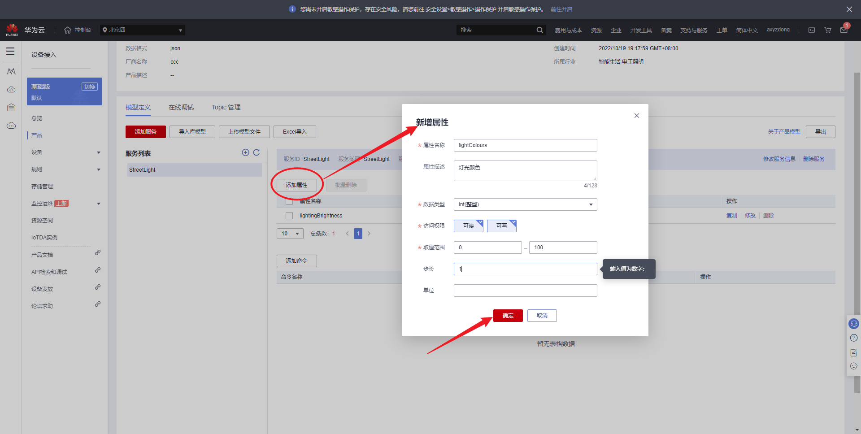Click the add service plus icon
The height and width of the screenshot is (434, 861).
pyautogui.click(x=245, y=152)
